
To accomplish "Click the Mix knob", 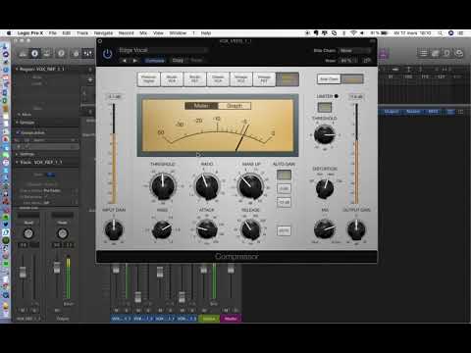I will coord(324,229).
